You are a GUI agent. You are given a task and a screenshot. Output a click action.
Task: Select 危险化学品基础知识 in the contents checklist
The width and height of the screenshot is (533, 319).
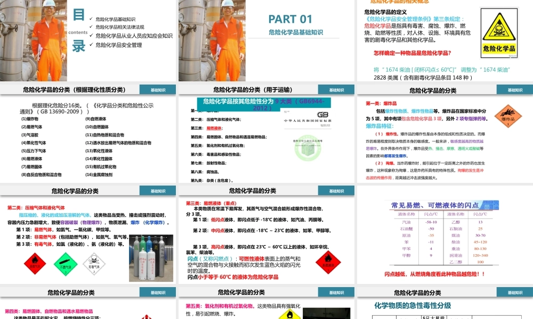[x=116, y=19]
